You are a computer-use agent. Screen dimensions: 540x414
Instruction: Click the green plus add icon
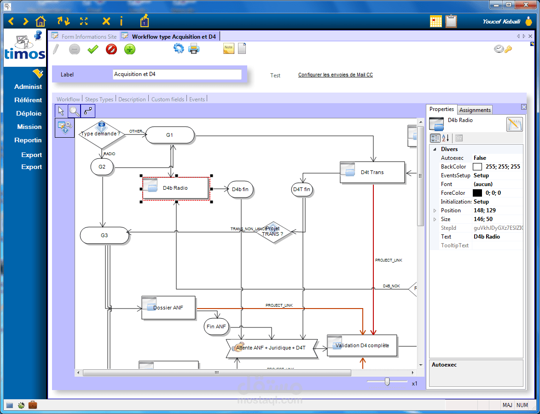[x=129, y=49]
